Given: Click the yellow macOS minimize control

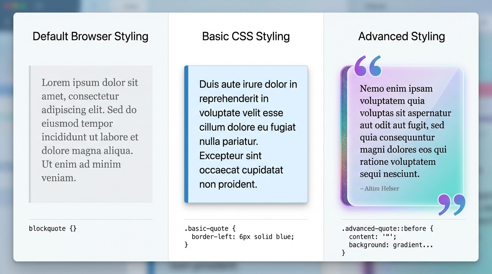Looking at the screenshot, I should (15, 5).
